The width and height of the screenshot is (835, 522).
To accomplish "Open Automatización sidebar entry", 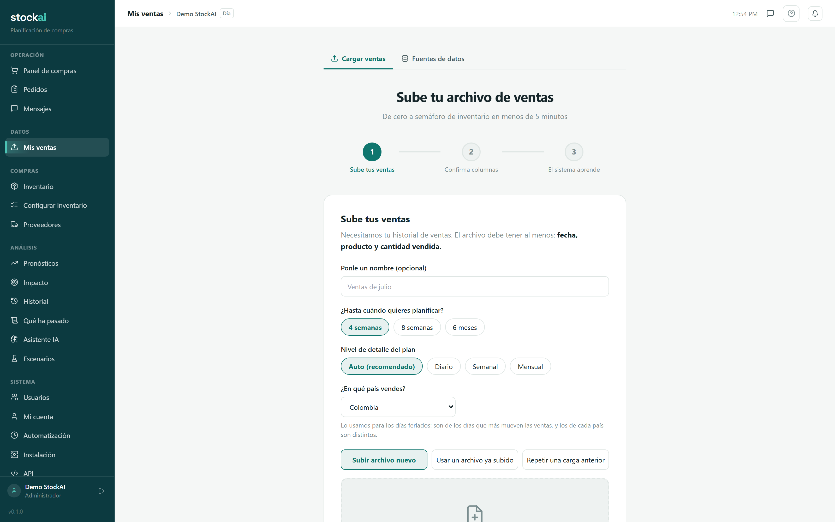I will 57,435.
